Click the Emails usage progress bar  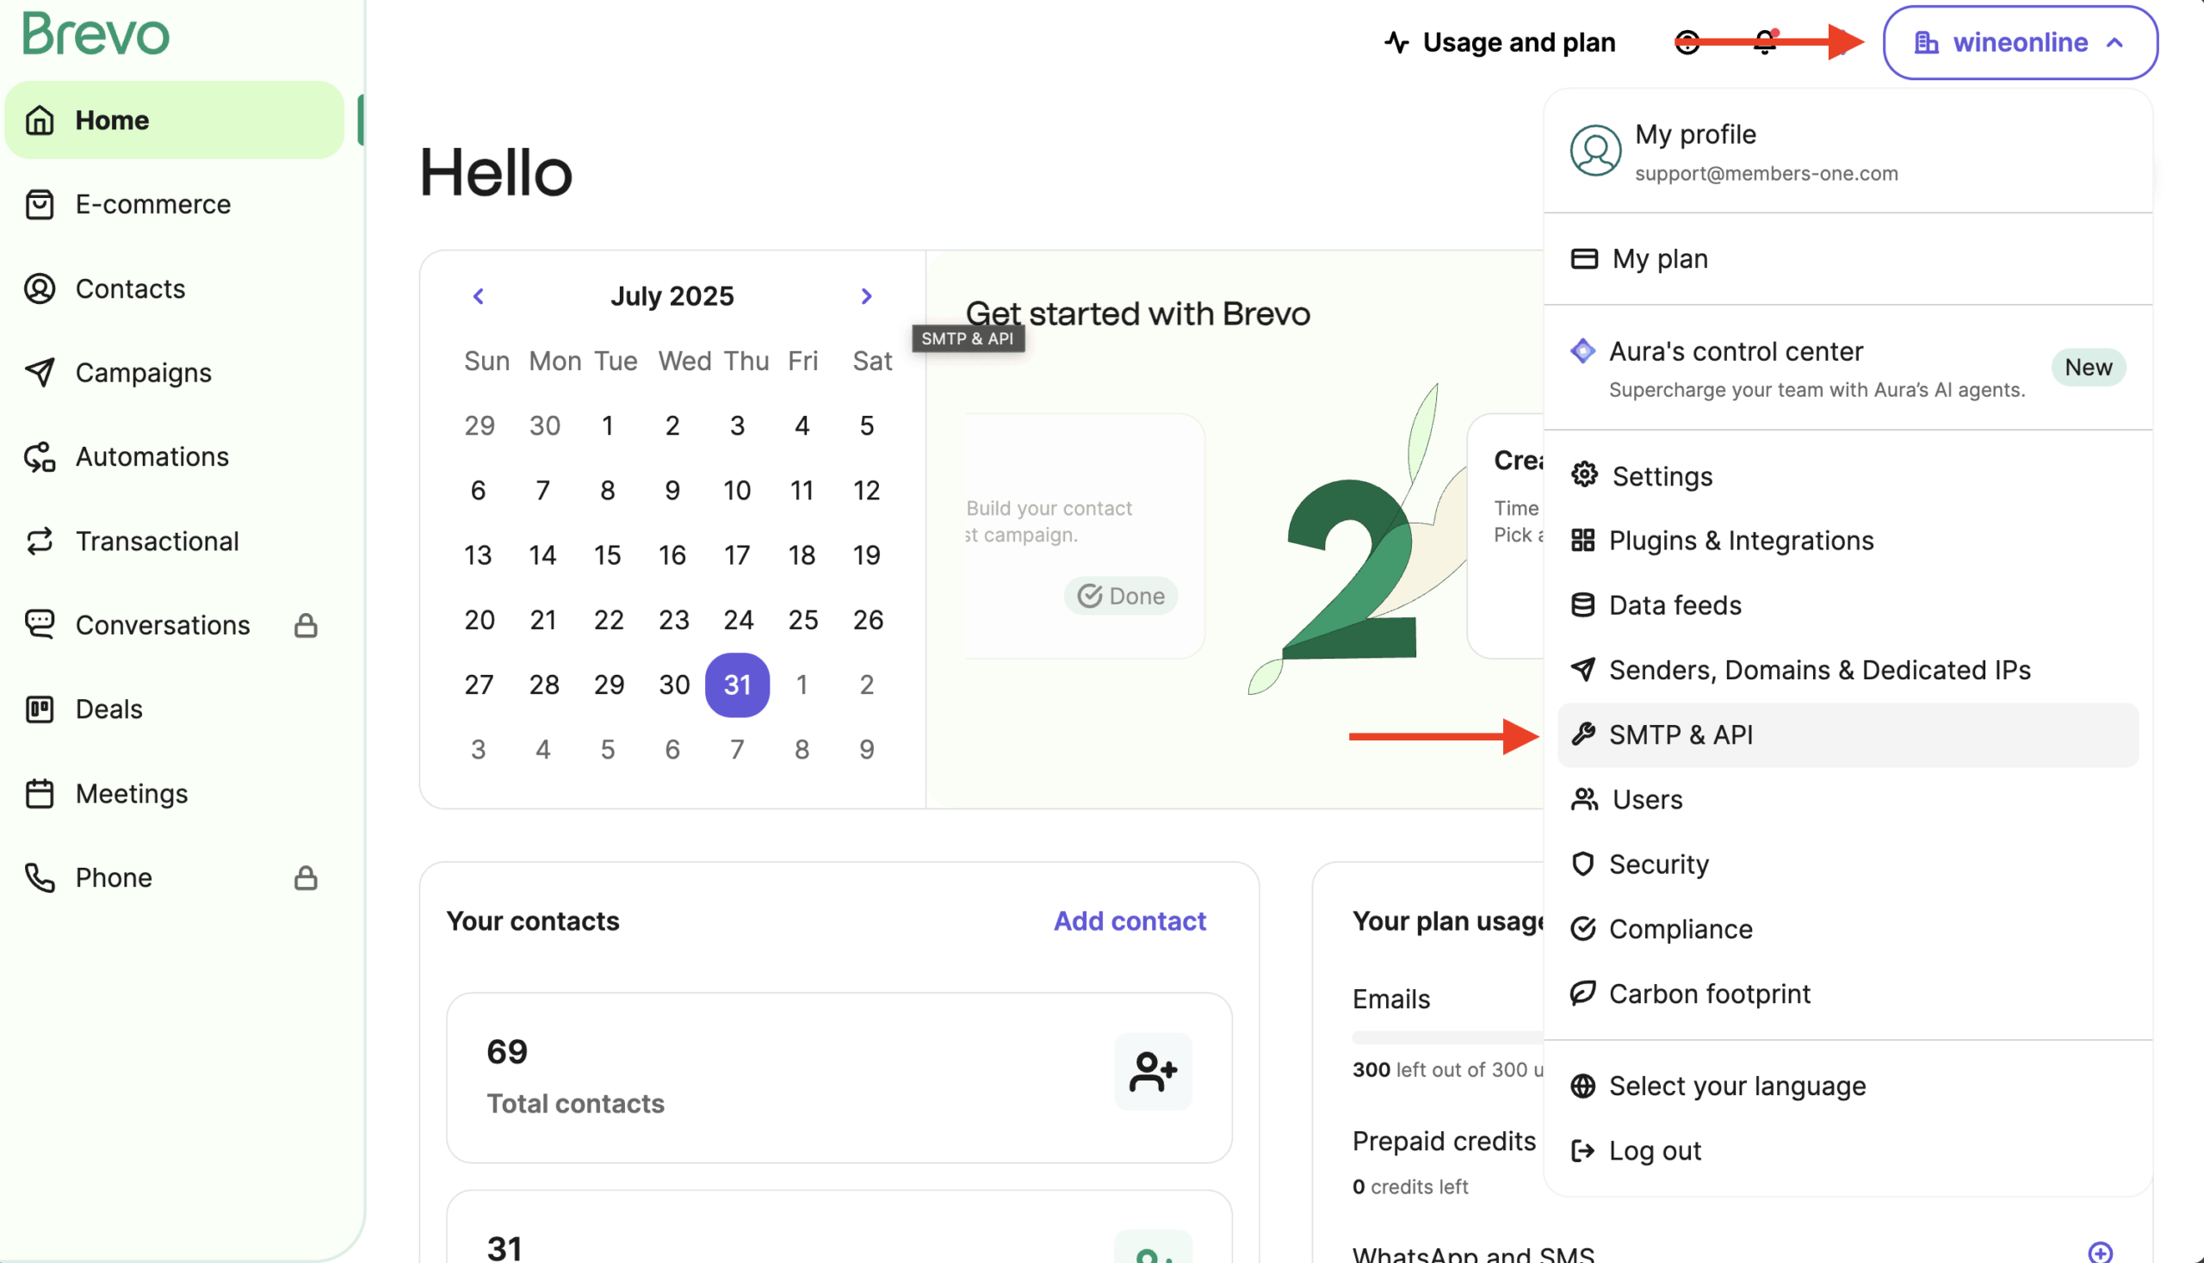tap(1446, 1037)
